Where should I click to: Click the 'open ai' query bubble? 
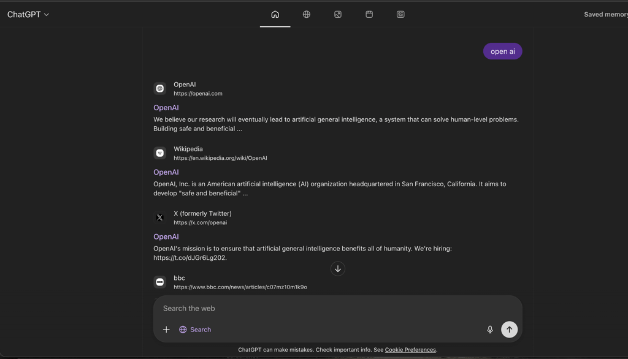tap(502, 51)
